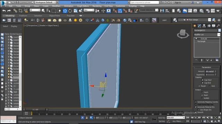Click the Undo arrow icon
Image resolution: width=222 pixels, height=124 pixels.
point(4,11)
